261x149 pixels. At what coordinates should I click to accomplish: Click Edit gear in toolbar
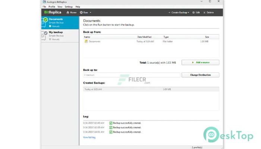196,12
